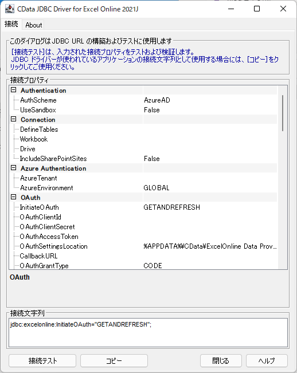297x373 pixels.
Task: Minimize the CData JDBC Driver window
Action: [x=231, y=9]
